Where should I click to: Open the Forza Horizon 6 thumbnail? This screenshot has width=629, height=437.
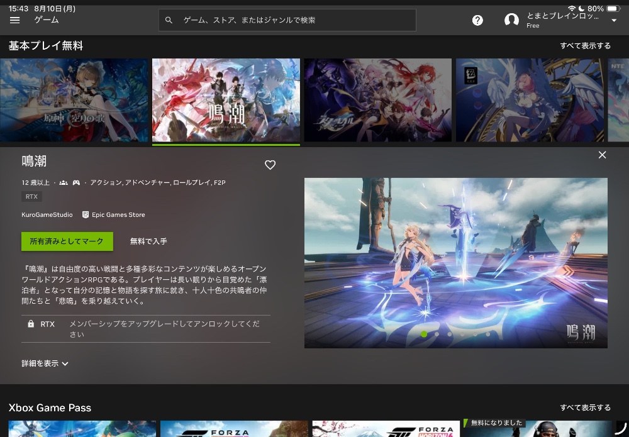(386, 429)
